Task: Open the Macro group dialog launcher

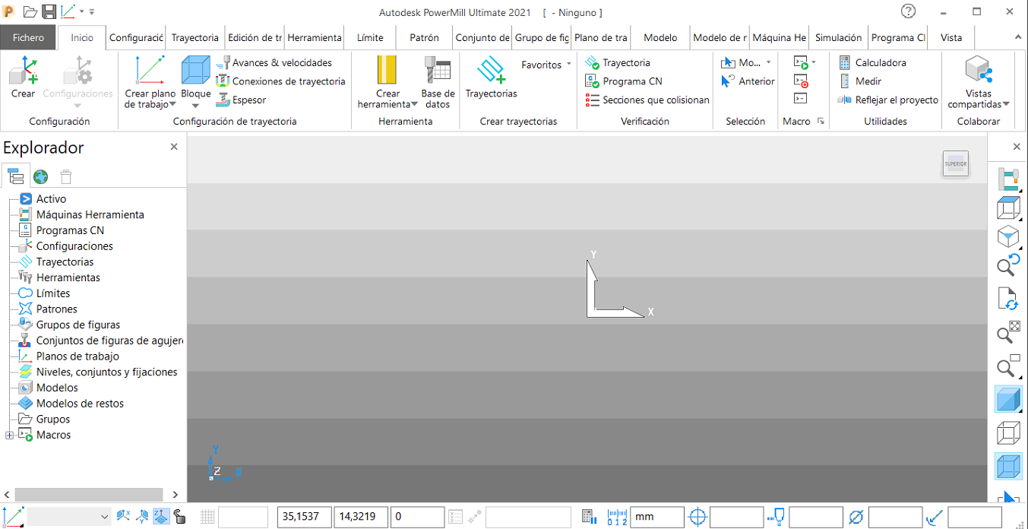Action: 821,122
